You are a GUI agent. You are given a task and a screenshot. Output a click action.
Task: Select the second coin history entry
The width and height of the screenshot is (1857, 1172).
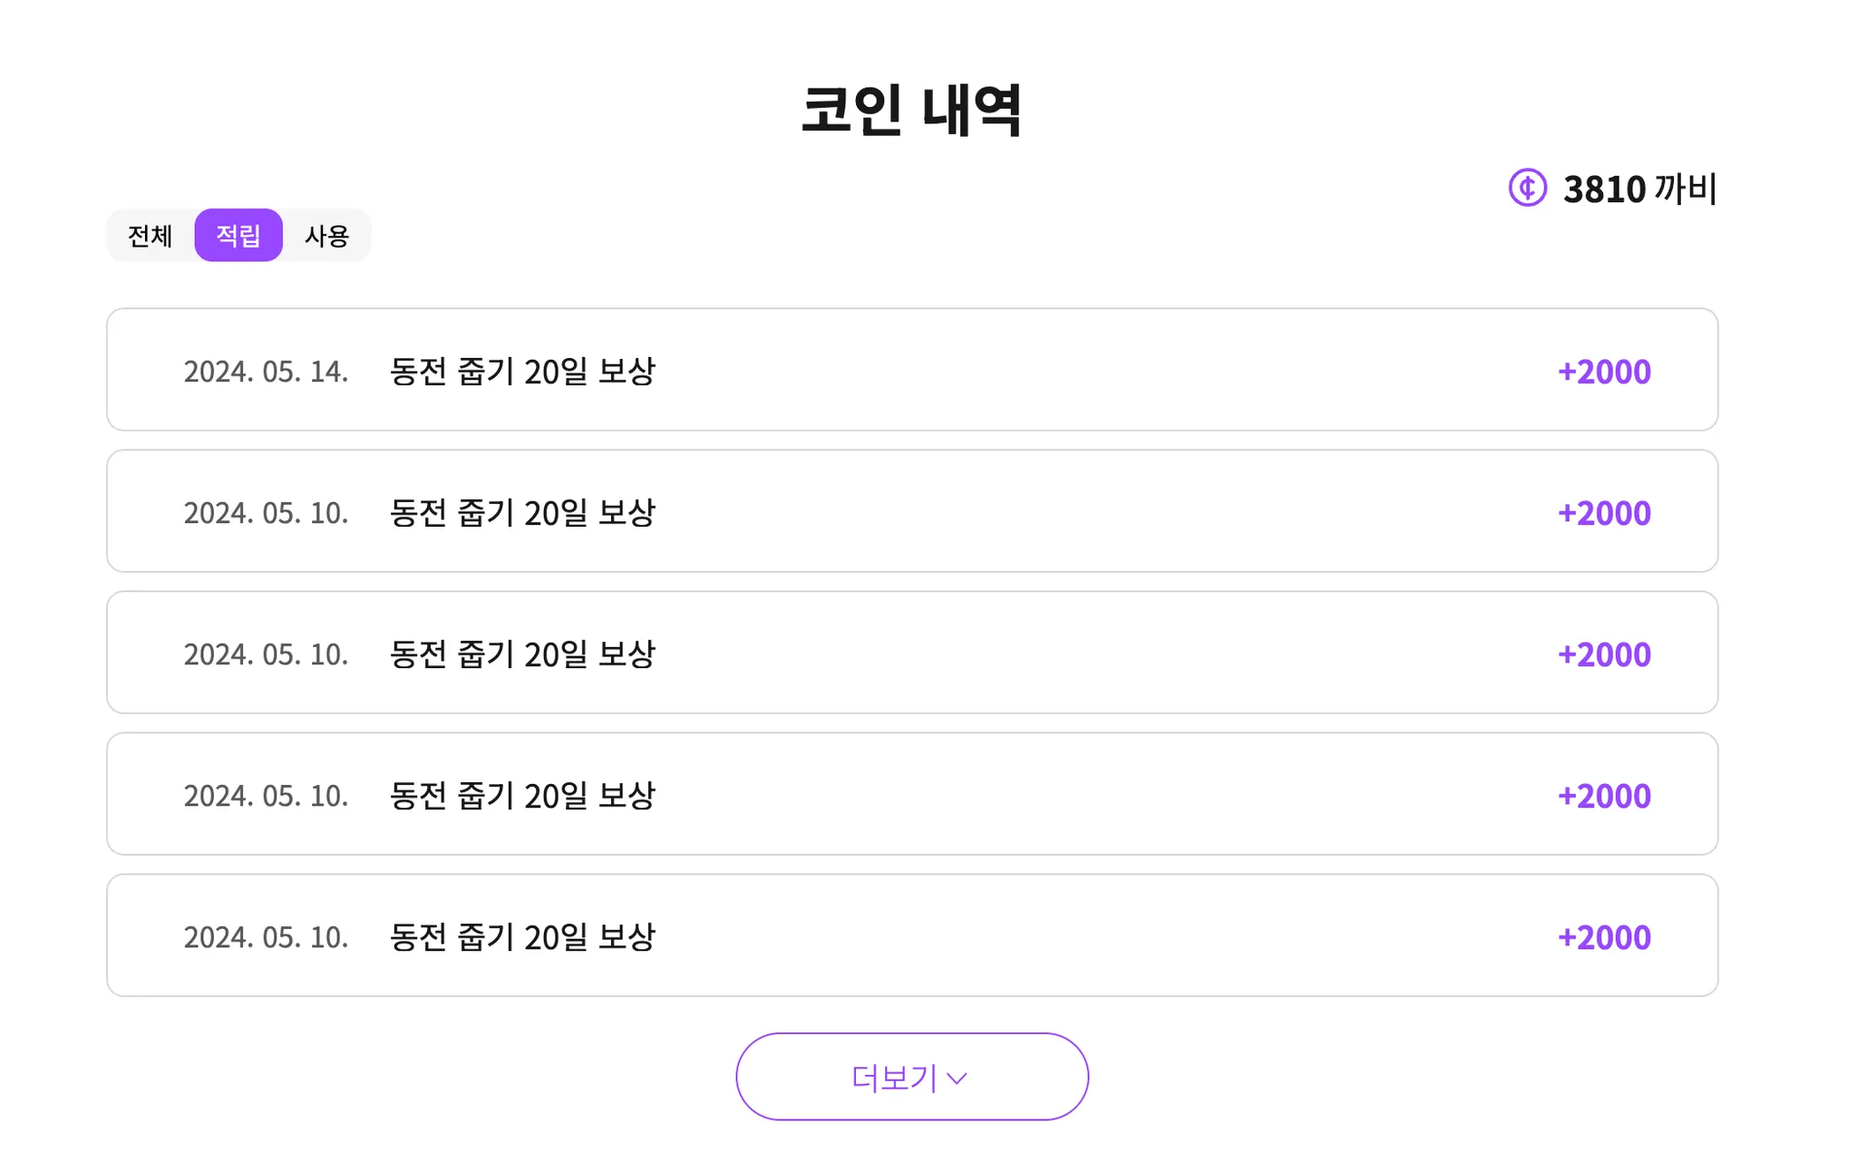point(911,511)
